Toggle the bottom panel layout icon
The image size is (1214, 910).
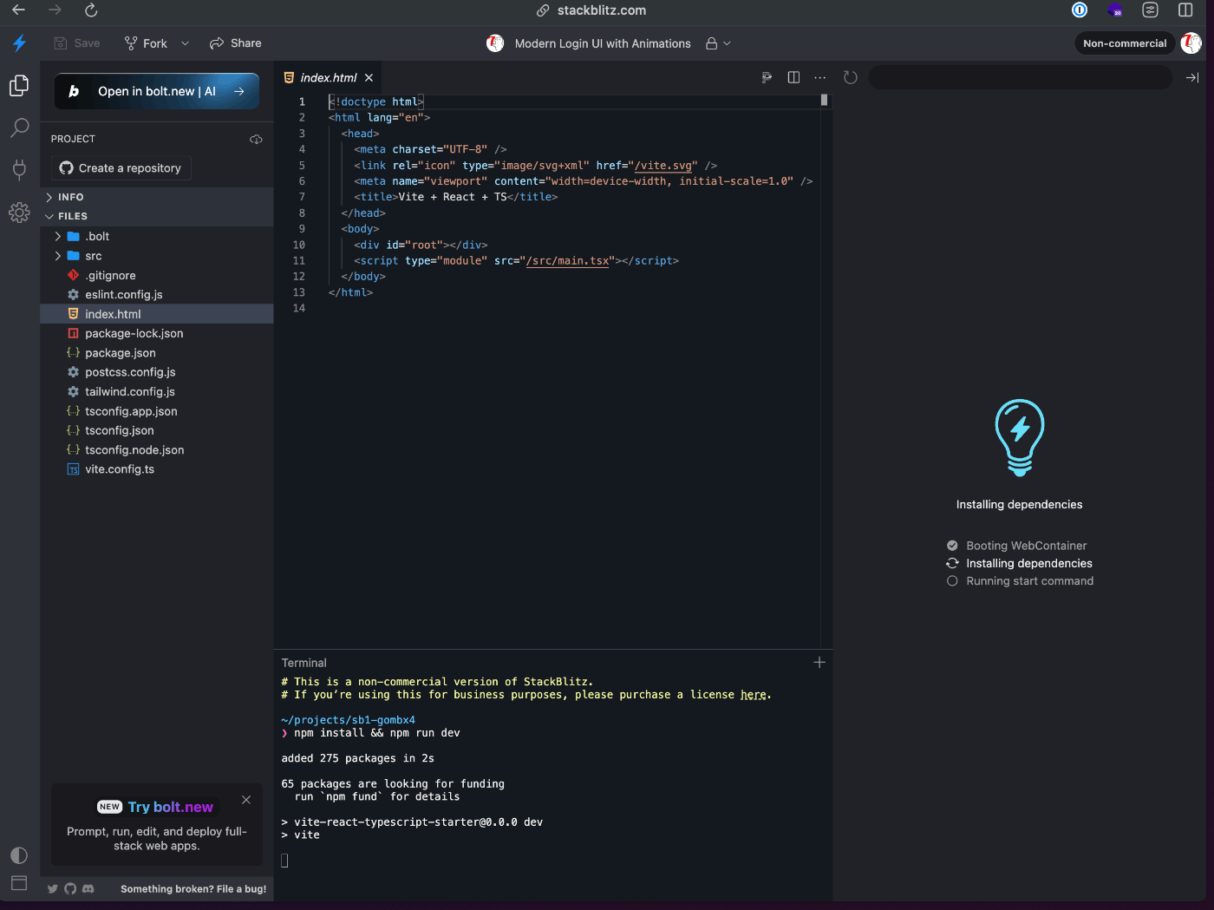[x=19, y=883]
